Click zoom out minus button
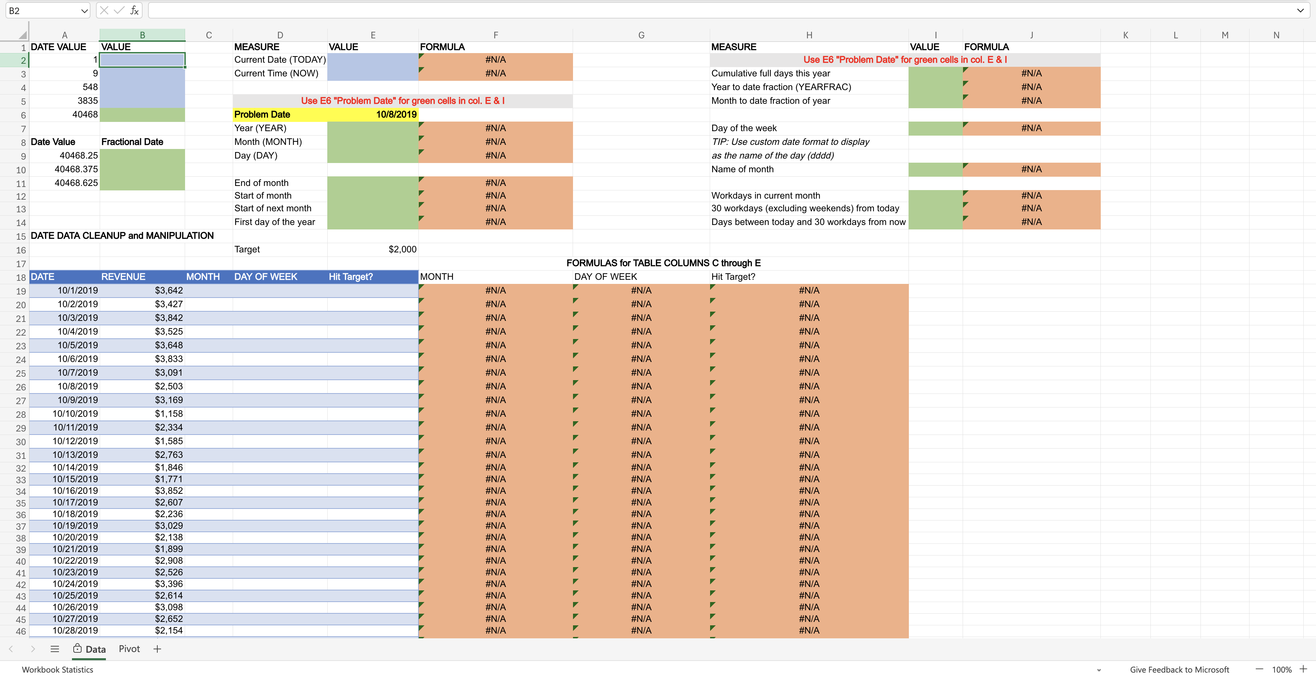 (x=1259, y=669)
